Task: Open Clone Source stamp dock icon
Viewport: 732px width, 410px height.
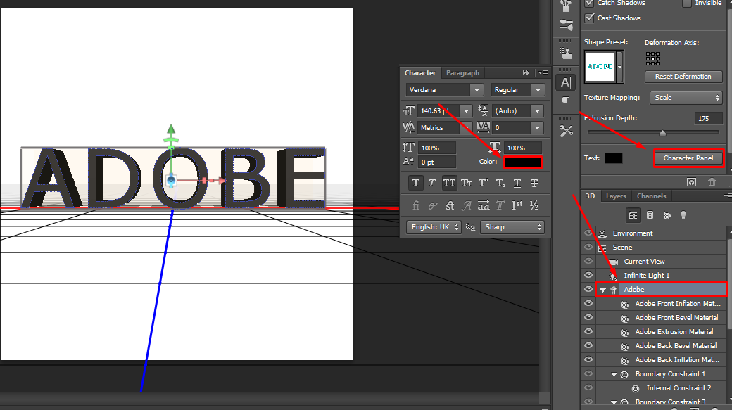Action: [566, 53]
